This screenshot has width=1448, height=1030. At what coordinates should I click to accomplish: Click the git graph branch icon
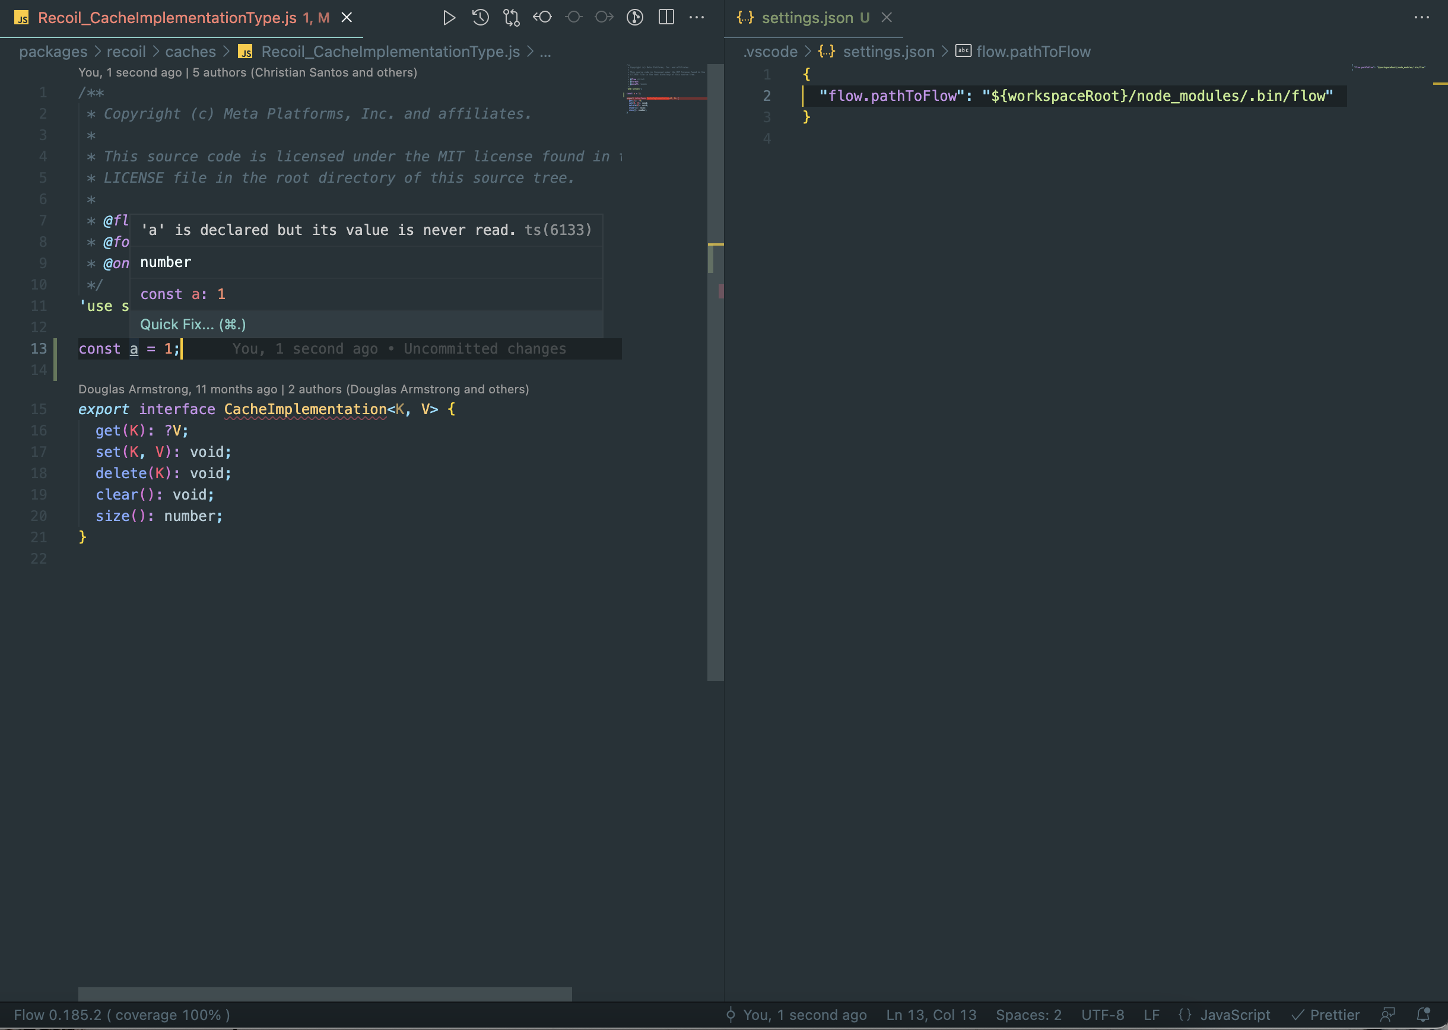click(x=635, y=18)
